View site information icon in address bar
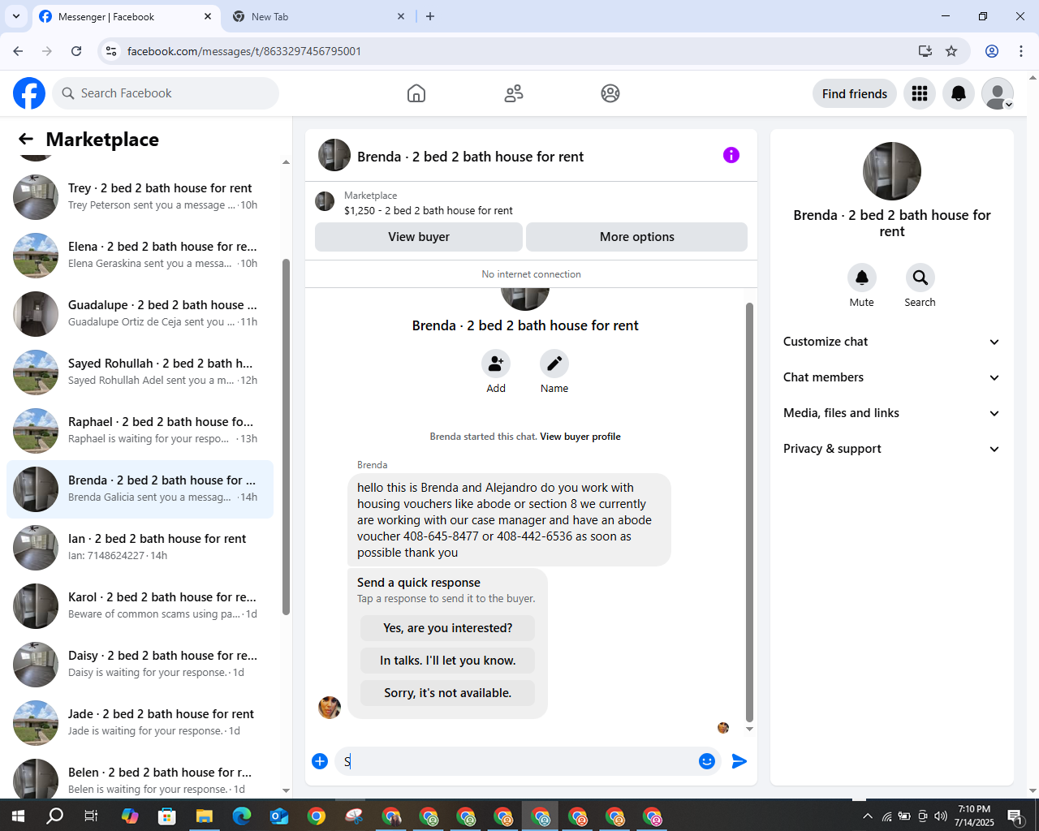The height and width of the screenshot is (831, 1039). point(111,51)
